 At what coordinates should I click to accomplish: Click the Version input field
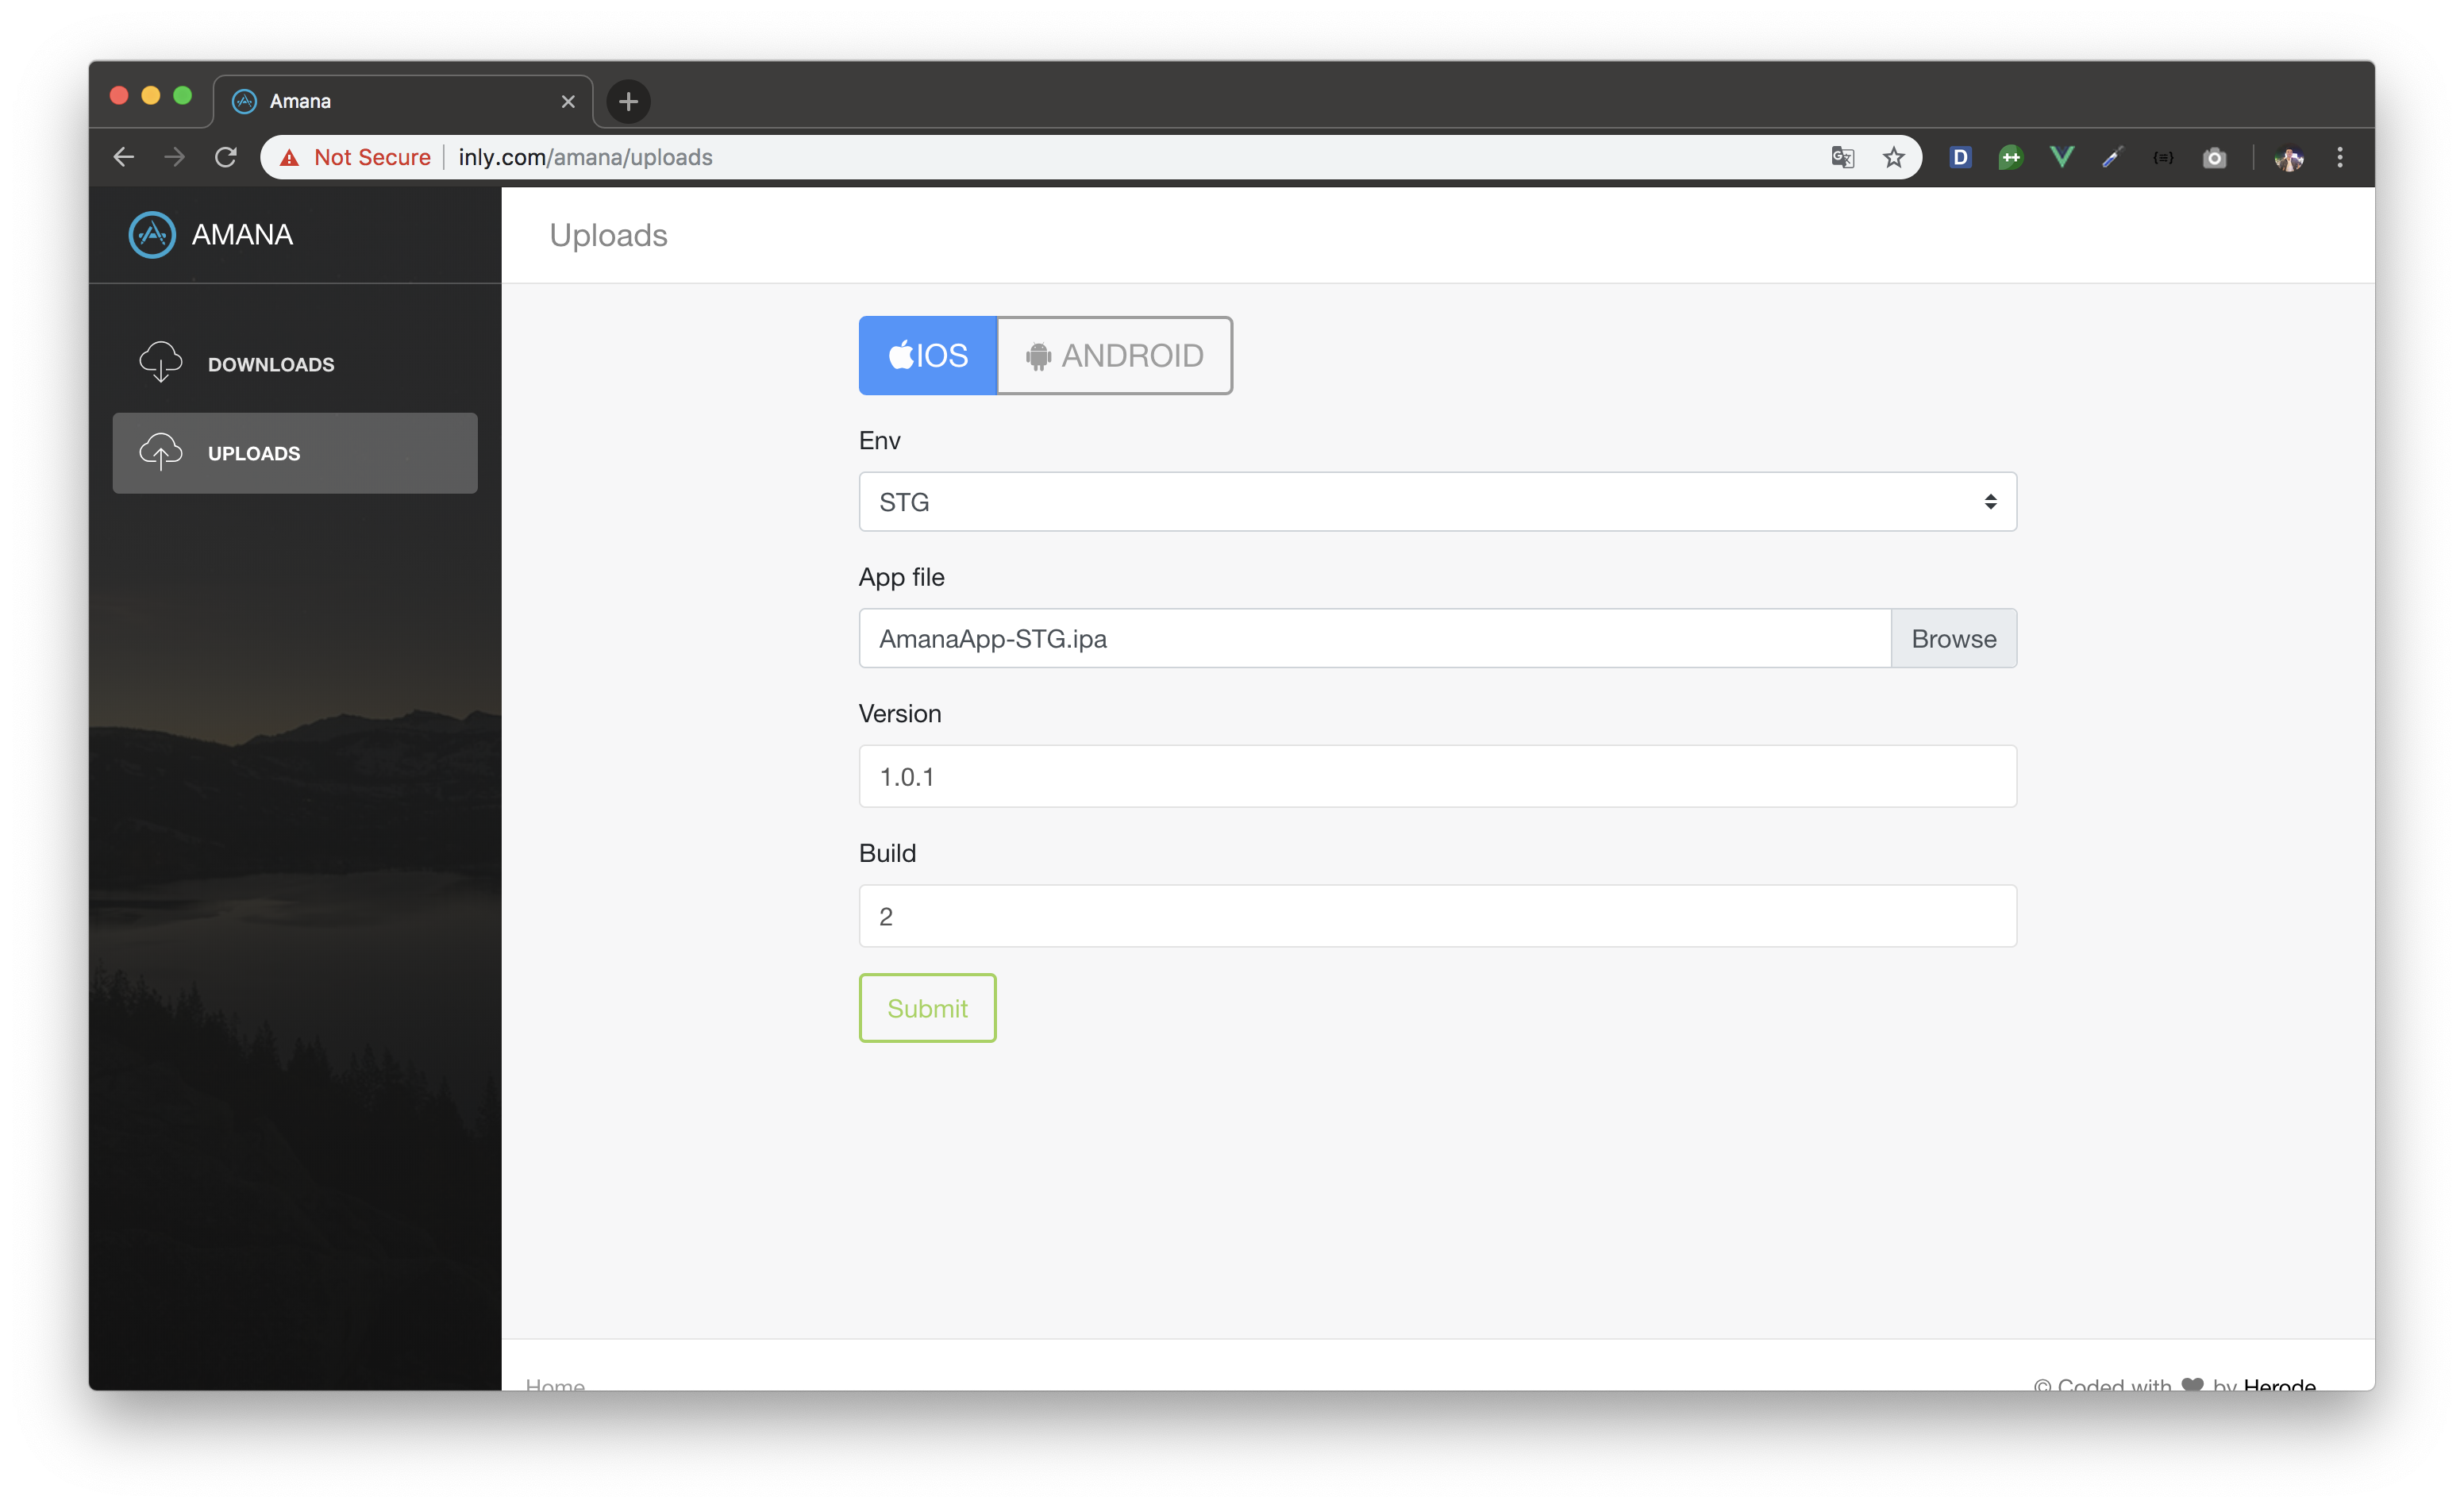pyautogui.click(x=1436, y=776)
